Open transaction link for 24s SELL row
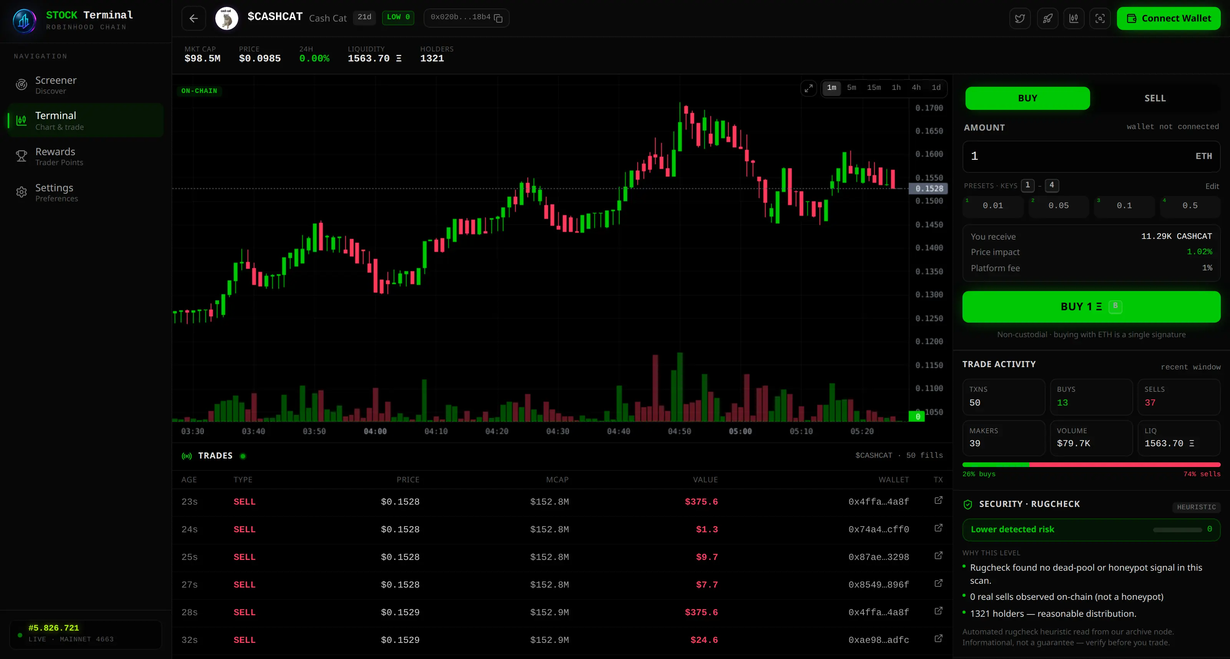Viewport: 1230px width, 659px height. [938, 528]
